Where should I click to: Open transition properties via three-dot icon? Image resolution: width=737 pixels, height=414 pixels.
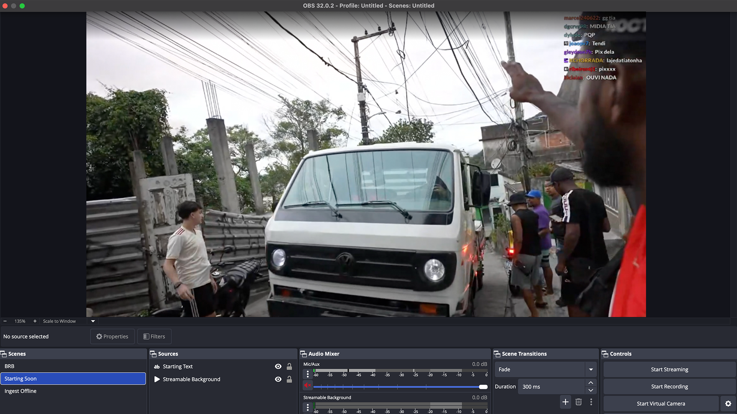click(591, 402)
